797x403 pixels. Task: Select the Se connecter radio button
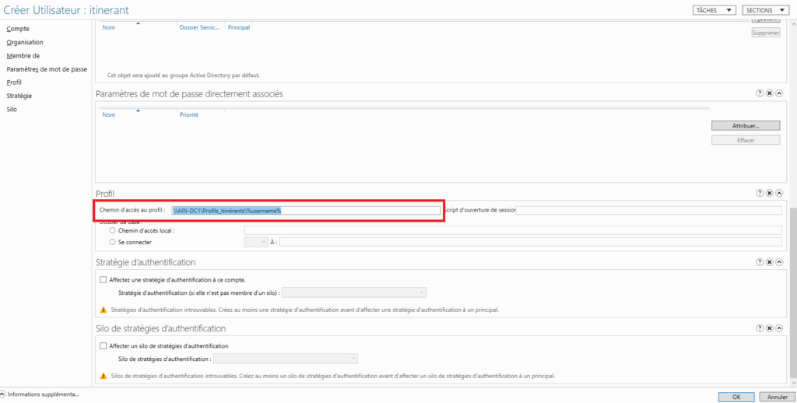(x=113, y=242)
